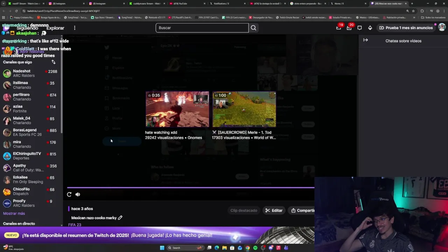Open the three-dot more options menu
Viewport: 448px width, 252px height.
[x=75, y=28]
